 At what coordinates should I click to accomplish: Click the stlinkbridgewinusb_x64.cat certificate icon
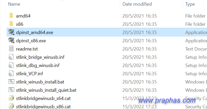(x=11, y=98)
